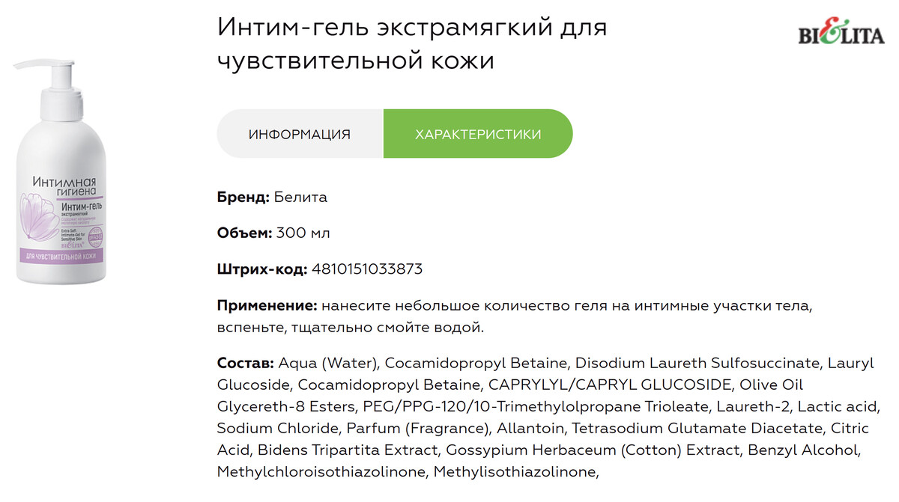Click the Штрих-код label
This screenshot has width=899, height=502.
tap(261, 269)
